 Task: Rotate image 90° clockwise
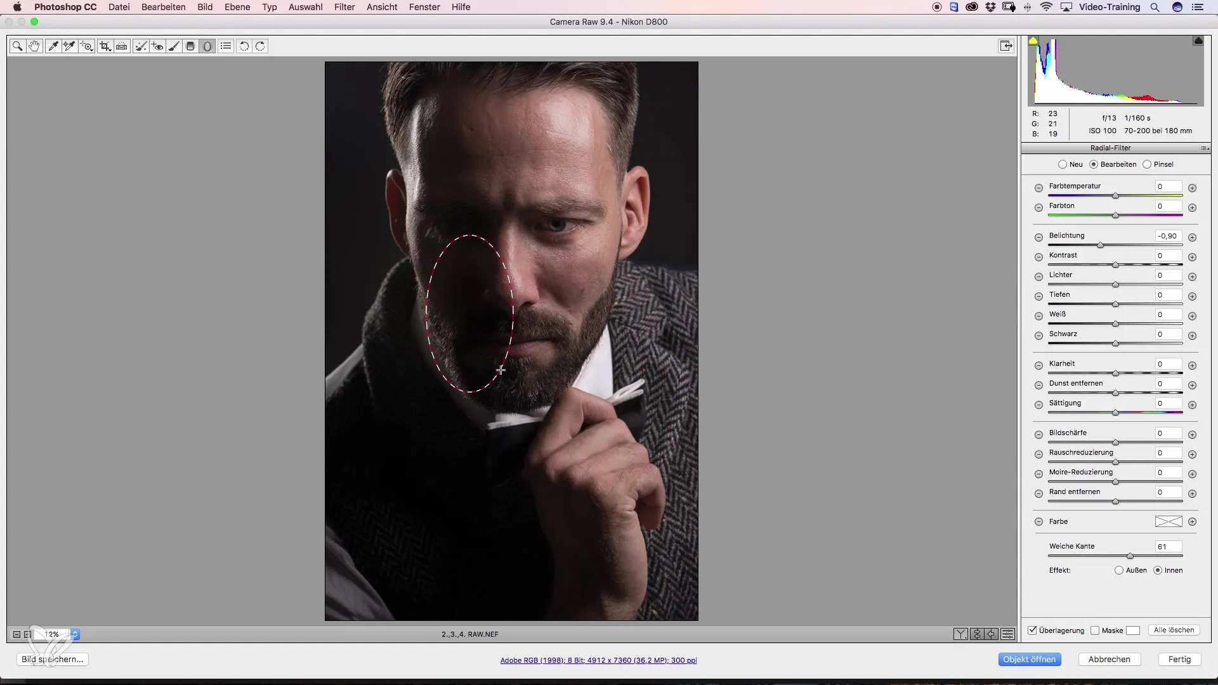click(x=261, y=46)
